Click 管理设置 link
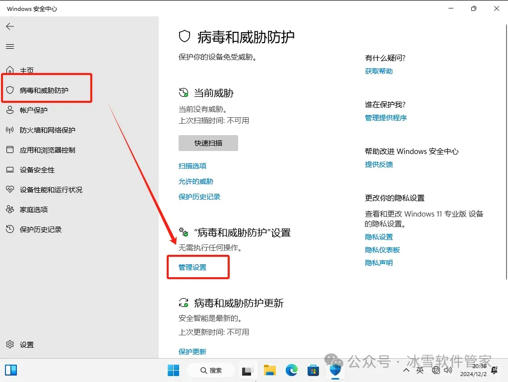 (192, 267)
